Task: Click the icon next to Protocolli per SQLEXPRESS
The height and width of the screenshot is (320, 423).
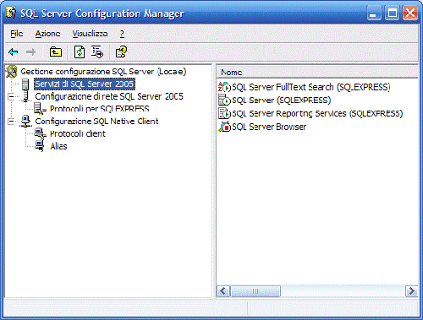Action: tap(40, 108)
